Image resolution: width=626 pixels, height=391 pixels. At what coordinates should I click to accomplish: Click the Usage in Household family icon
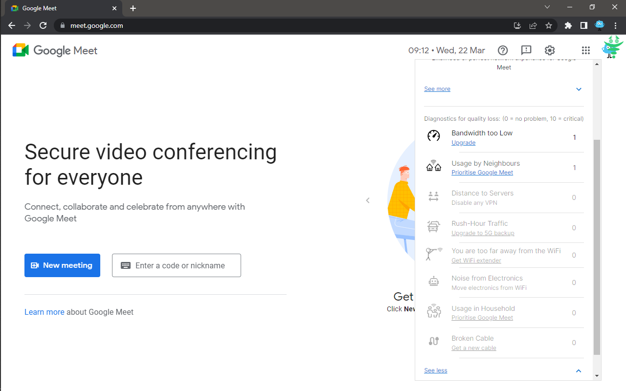tap(434, 311)
